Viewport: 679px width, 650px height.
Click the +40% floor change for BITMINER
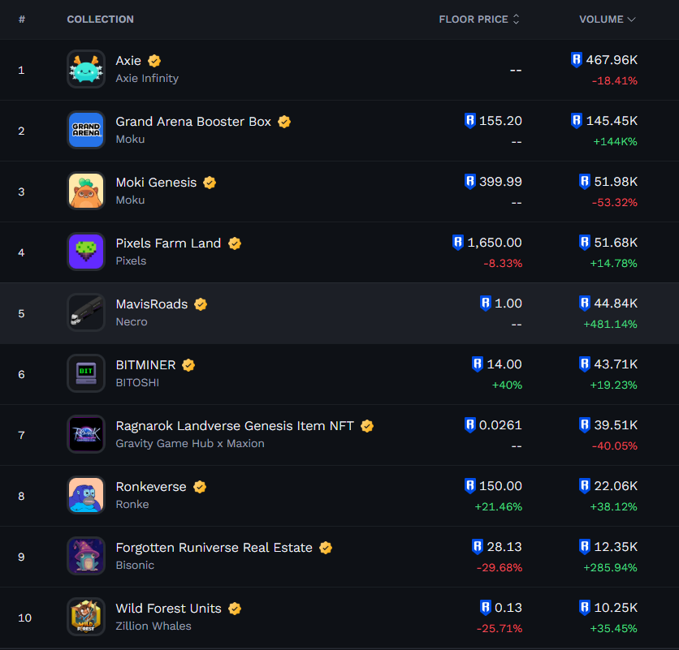(x=507, y=385)
